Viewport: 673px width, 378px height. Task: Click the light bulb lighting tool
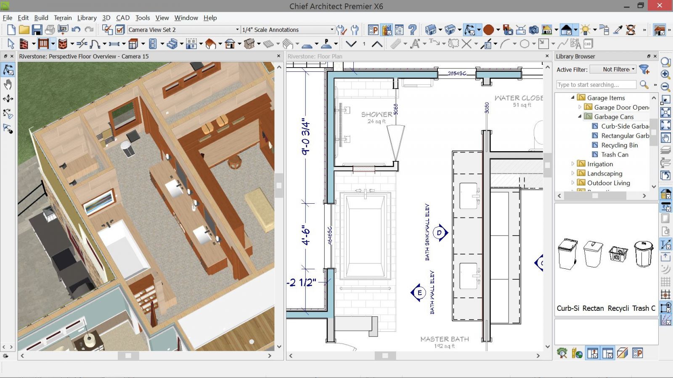click(585, 30)
